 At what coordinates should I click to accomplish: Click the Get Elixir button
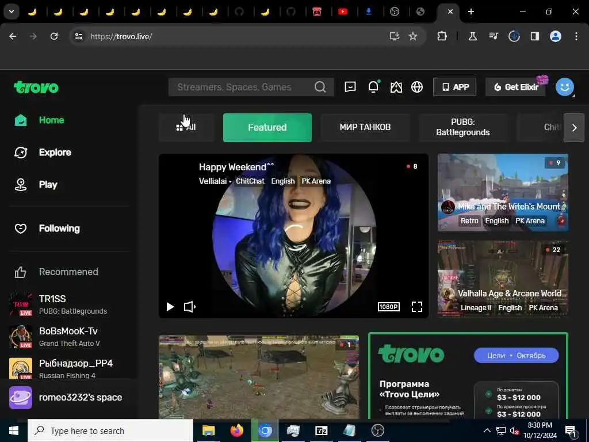(x=516, y=87)
